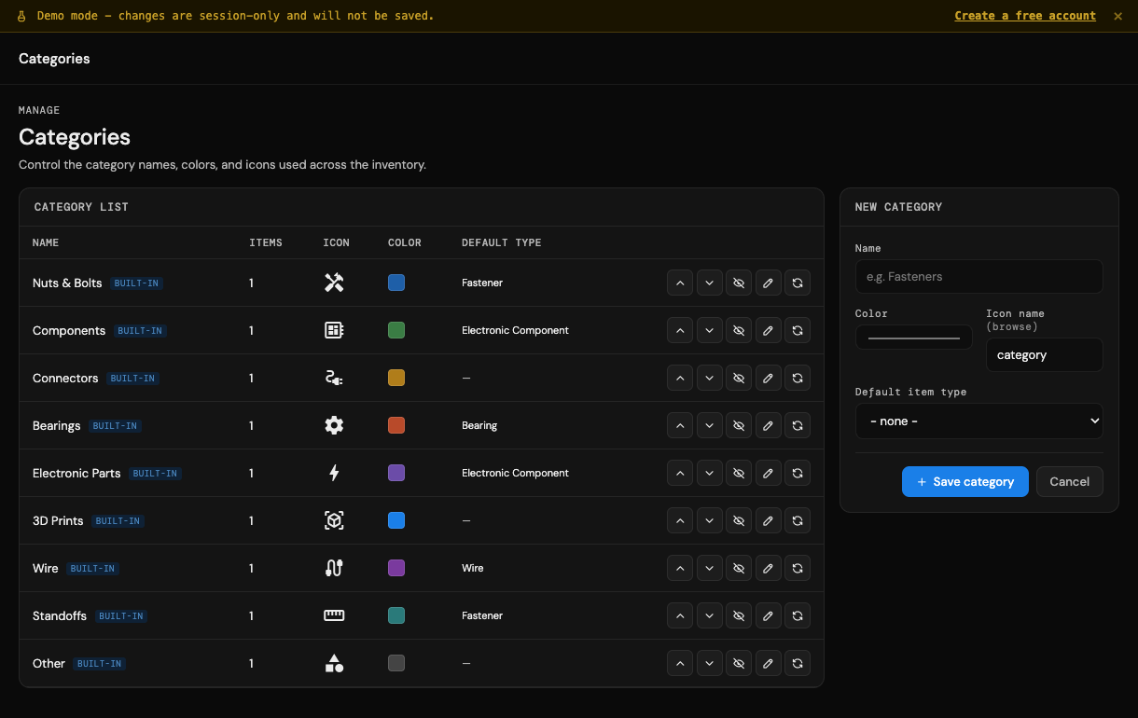The image size is (1138, 718).
Task: Open the Default item type dropdown
Action: coord(978,421)
